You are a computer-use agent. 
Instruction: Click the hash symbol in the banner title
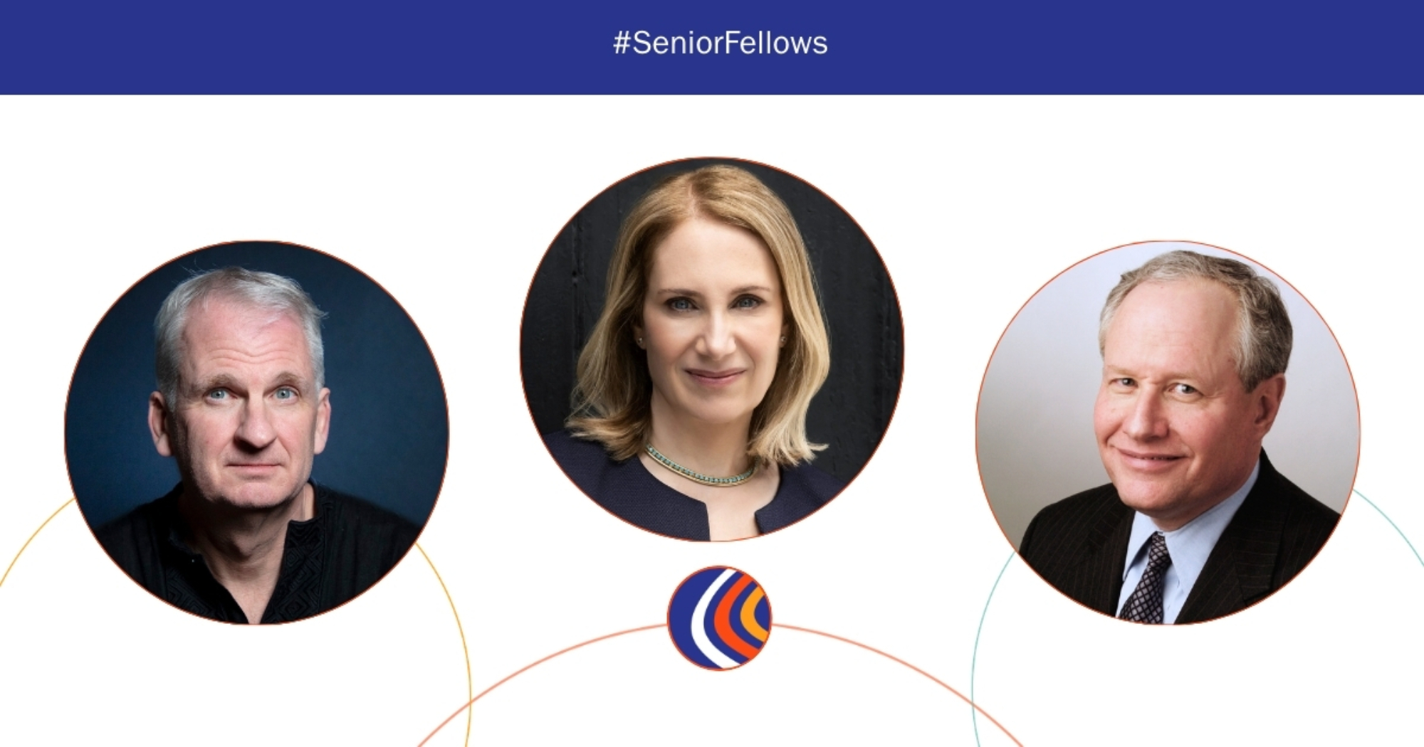tap(622, 43)
